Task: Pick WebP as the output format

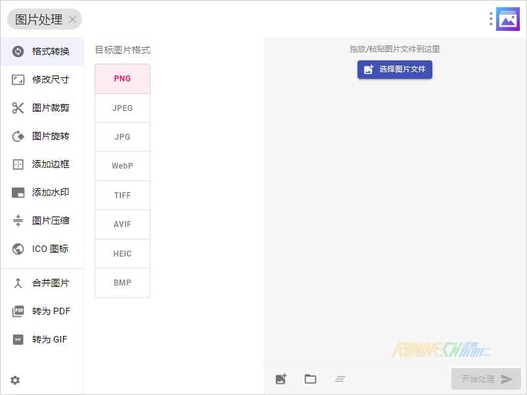Action: (x=122, y=166)
